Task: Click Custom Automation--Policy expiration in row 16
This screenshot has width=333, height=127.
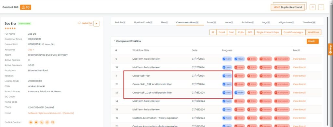Action: click(155, 118)
